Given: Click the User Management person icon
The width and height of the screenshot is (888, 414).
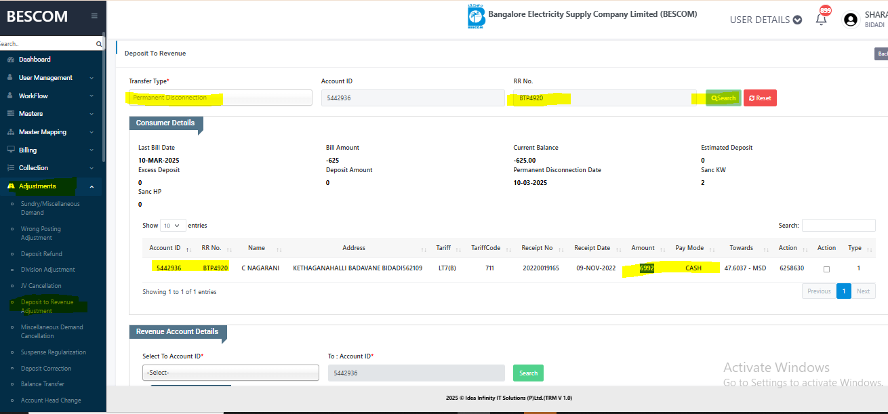Looking at the screenshot, I should coord(11,78).
